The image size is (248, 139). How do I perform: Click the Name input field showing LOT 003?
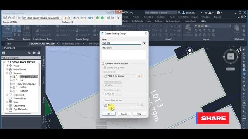click(121, 43)
